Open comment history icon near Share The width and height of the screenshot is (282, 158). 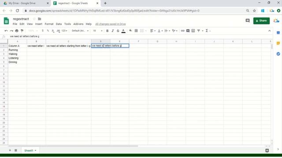click(x=248, y=21)
